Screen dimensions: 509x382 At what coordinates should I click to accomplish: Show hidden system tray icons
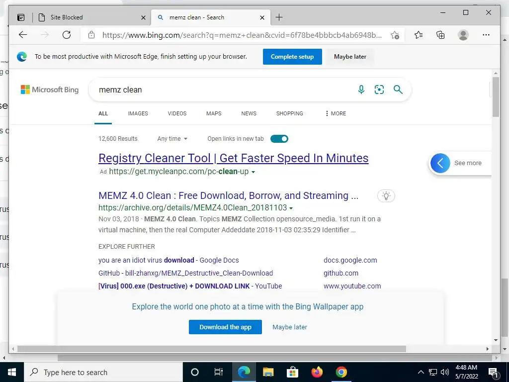[421, 372]
